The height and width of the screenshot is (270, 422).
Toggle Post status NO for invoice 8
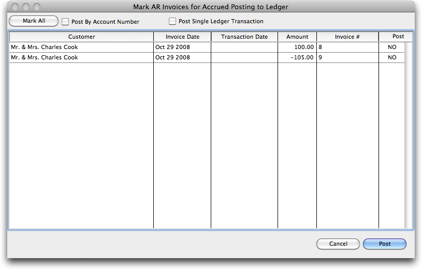tap(392, 47)
